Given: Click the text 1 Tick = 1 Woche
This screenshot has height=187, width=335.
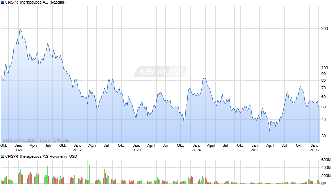Looking at the screenshot, I should 54,140.
